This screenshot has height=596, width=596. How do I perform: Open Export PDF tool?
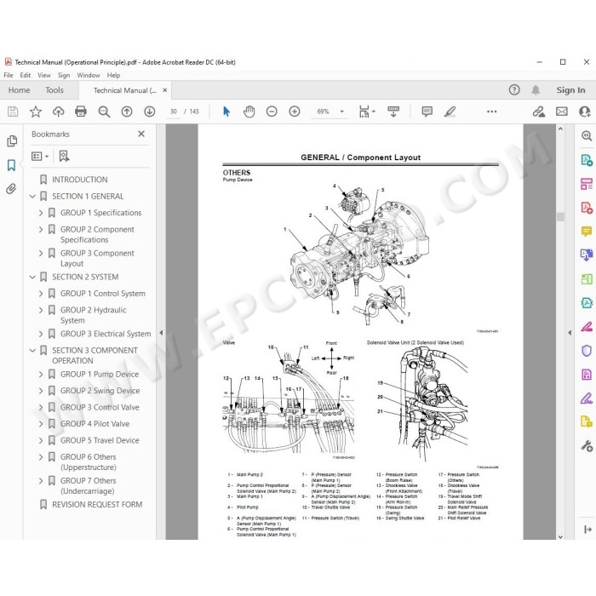(587, 160)
